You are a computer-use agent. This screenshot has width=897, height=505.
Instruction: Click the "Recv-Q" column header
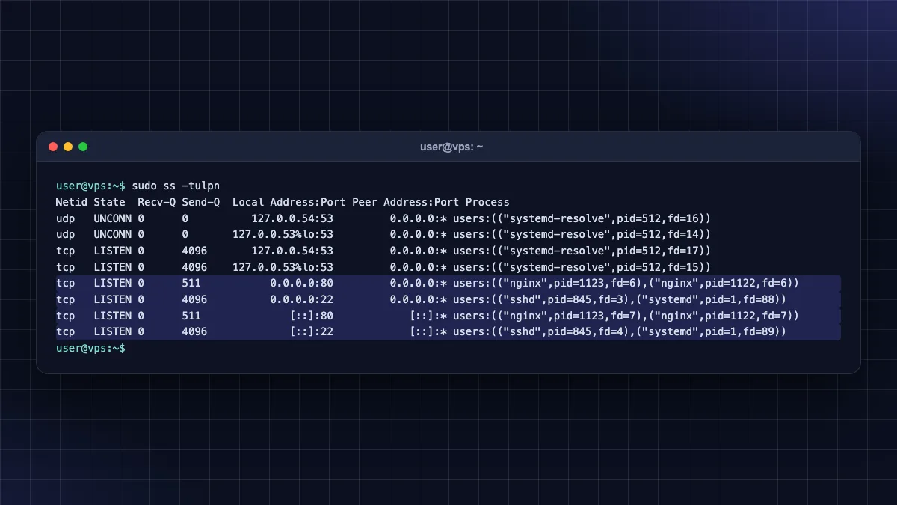156,202
